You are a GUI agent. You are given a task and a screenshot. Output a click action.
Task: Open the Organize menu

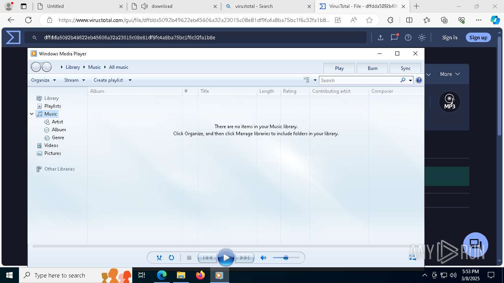(44, 80)
